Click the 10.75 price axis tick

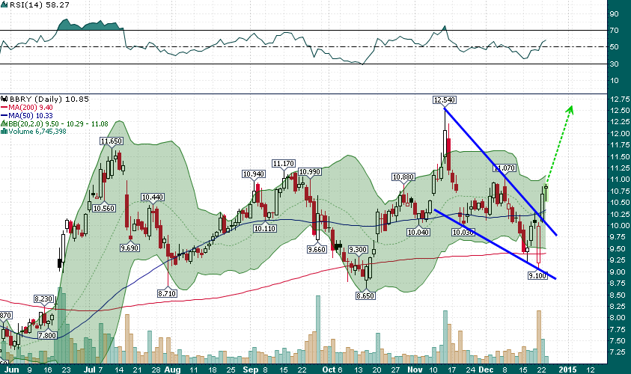tap(620, 191)
